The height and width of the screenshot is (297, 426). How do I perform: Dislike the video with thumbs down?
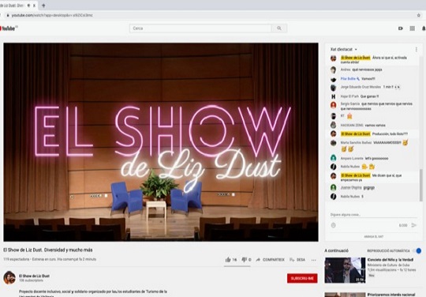click(x=246, y=260)
